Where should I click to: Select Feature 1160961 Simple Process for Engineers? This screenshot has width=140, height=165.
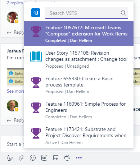79,110
